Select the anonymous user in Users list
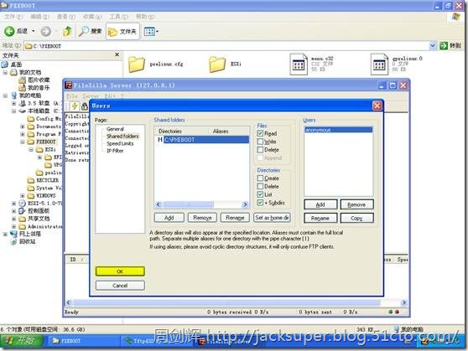This screenshot has width=468, height=351. click(x=339, y=130)
